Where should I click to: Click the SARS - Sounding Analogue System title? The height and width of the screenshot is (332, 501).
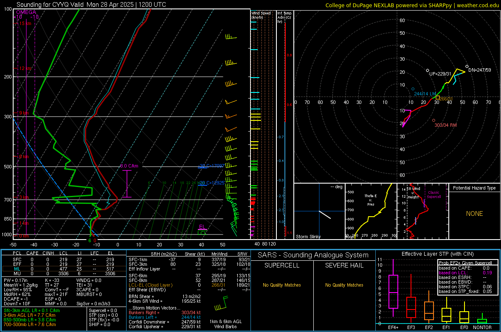(313, 255)
